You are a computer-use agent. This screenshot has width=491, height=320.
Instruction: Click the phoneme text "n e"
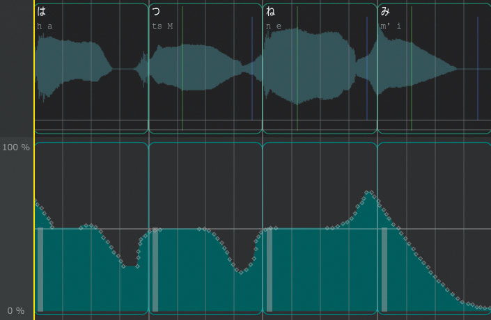274,26
